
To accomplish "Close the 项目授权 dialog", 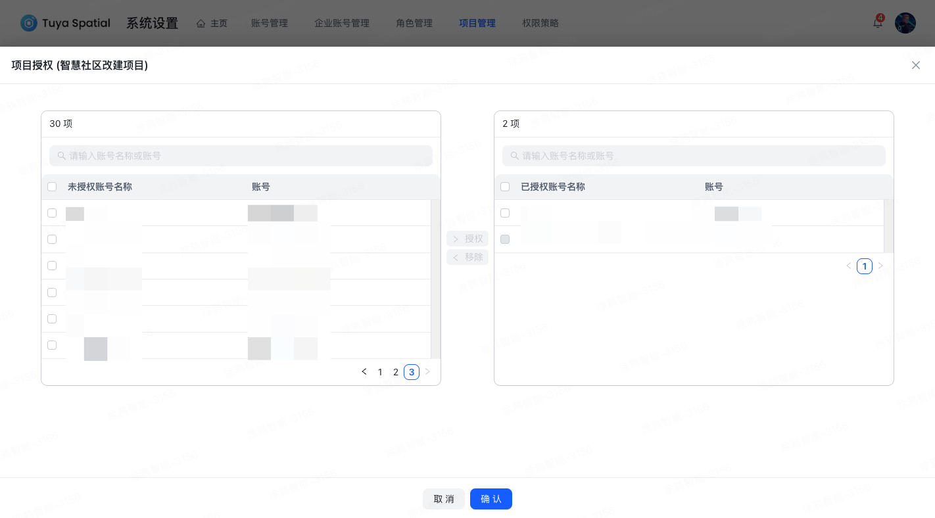I will 916,65.
